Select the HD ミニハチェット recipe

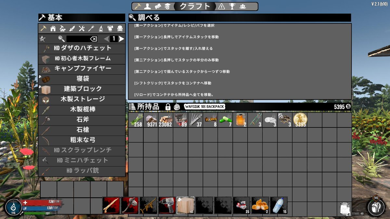point(82,161)
